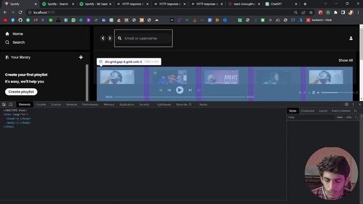Switch to the Security DevTools tab
The height and width of the screenshot is (204, 363).
(x=144, y=104)
